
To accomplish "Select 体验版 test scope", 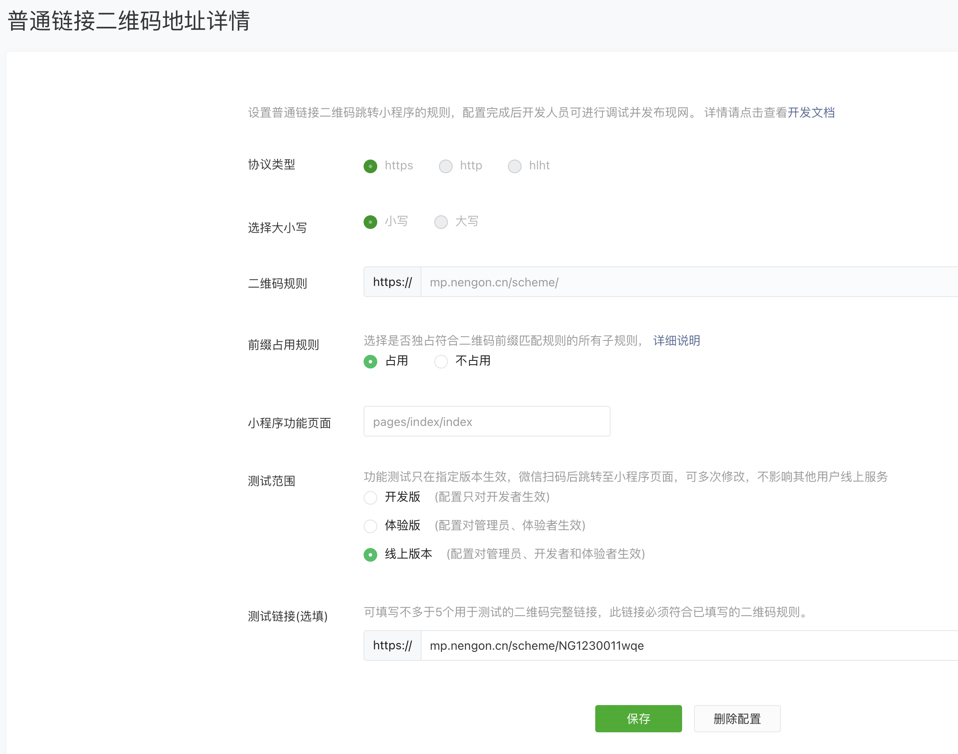I will 370,526.
